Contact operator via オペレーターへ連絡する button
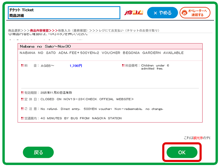Screen dimensions: 220x168 pyautogui.click(x=195, y=13)
